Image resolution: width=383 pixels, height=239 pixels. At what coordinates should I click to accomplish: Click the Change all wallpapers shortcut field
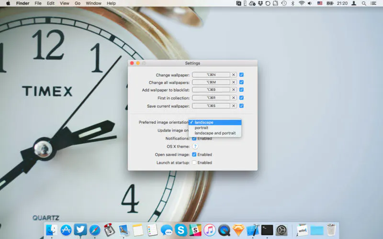[x=211, y=82]
